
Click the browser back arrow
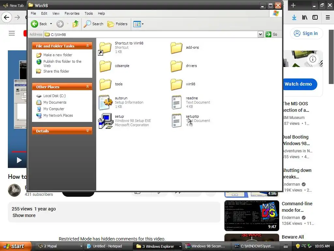(7, 17)
